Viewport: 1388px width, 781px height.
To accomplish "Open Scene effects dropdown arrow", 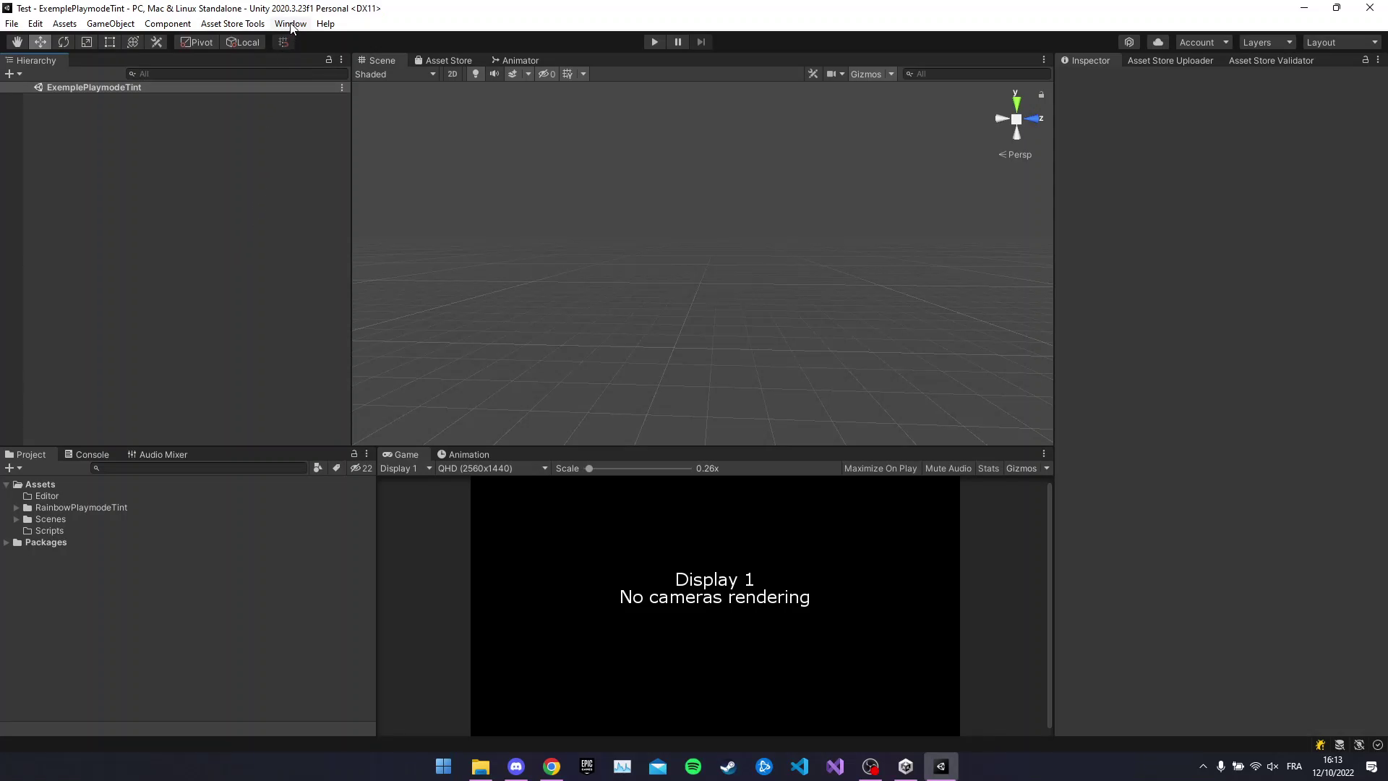I will pyautogui.click(x=528, y=74).
